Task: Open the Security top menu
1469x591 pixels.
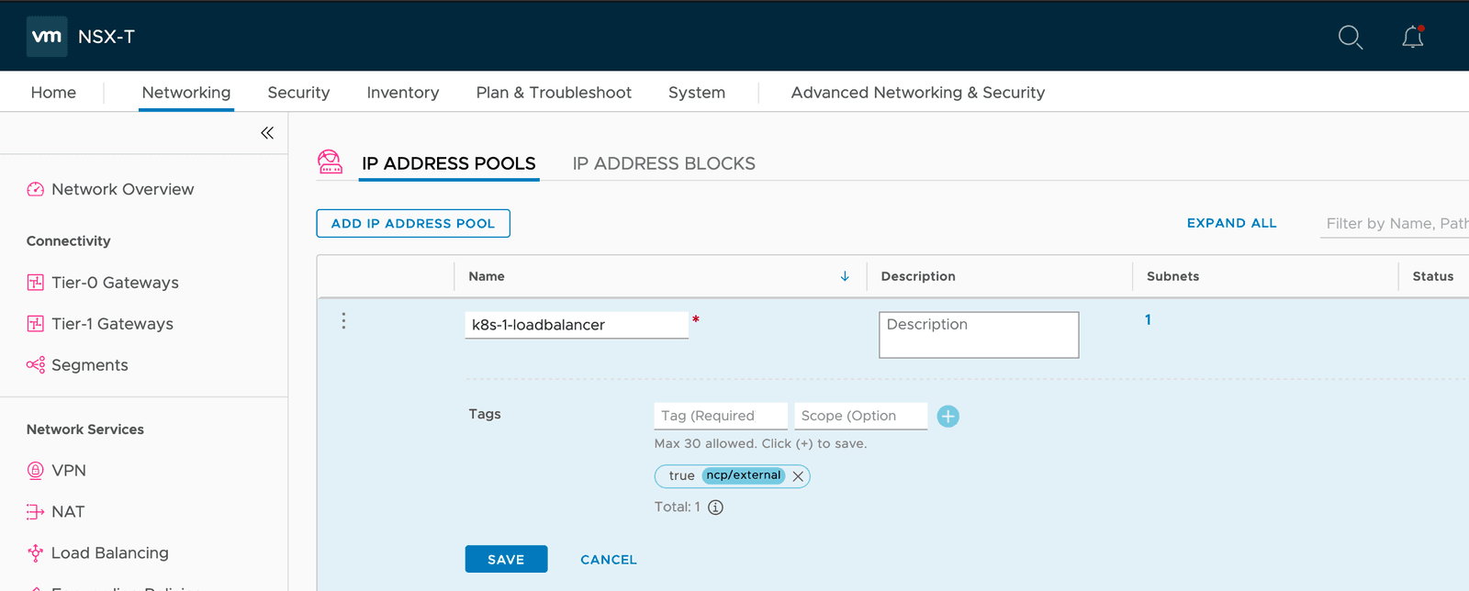Action: pyautogui.click(x=298, y=93)
